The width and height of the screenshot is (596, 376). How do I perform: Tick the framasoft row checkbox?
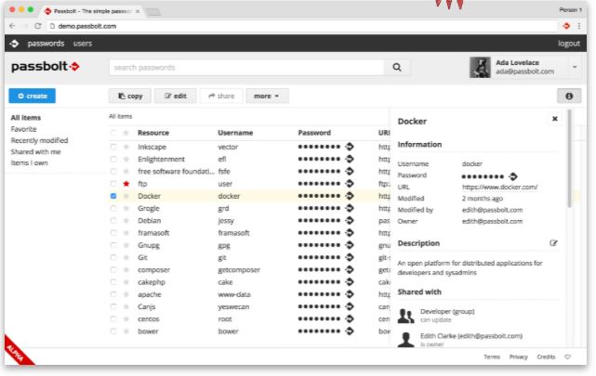click(x=113, y=233)
